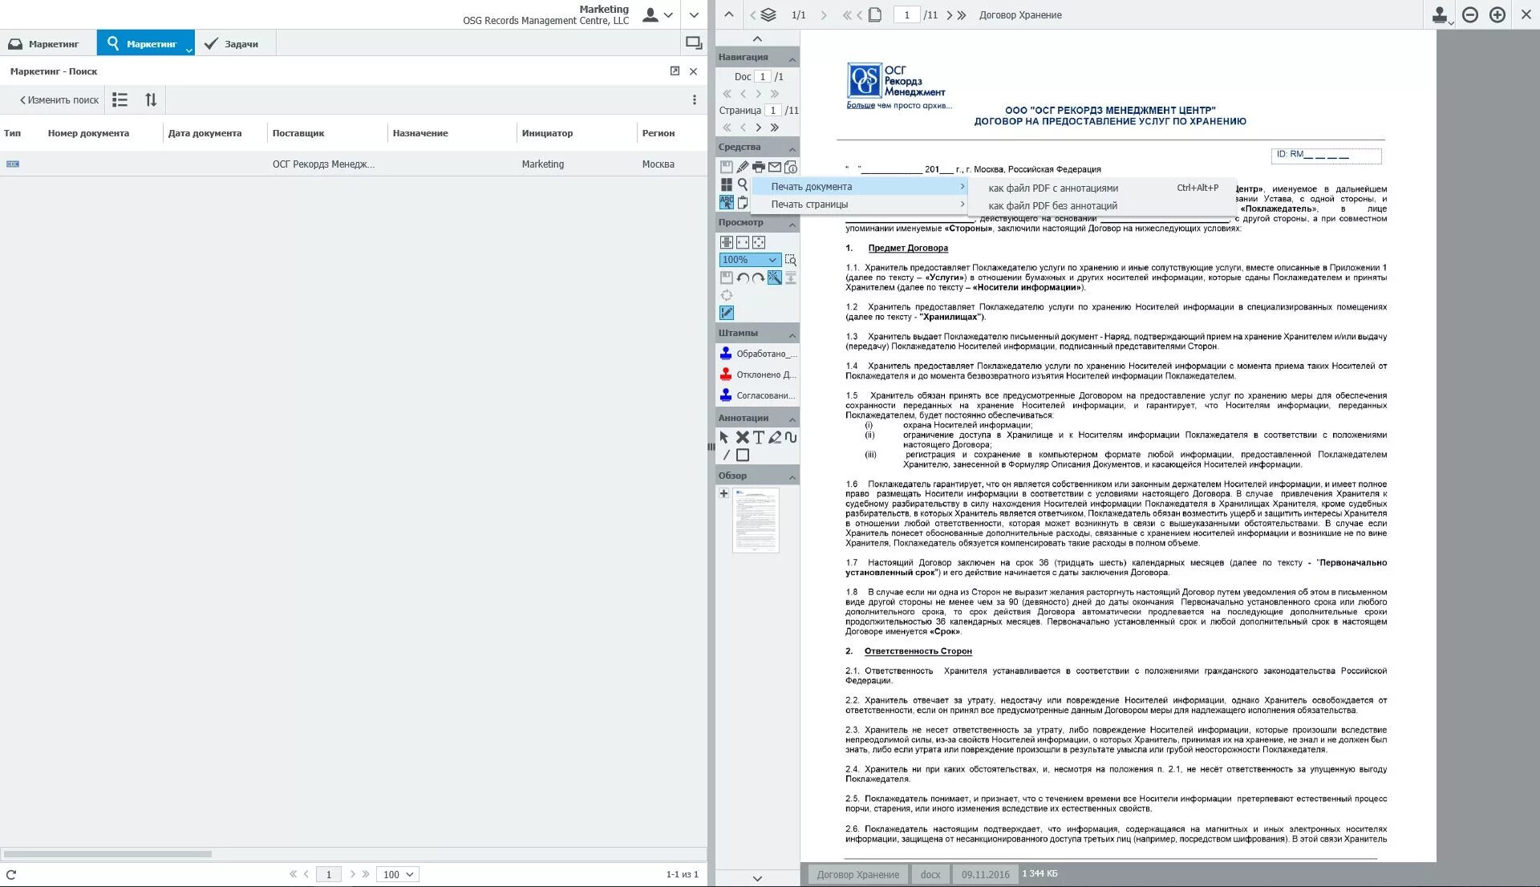Select the rectangle annotation tool
Image resolution: width=1540 pixels, height=887 pixels.
pyautogui.click(x=743, y=455)
